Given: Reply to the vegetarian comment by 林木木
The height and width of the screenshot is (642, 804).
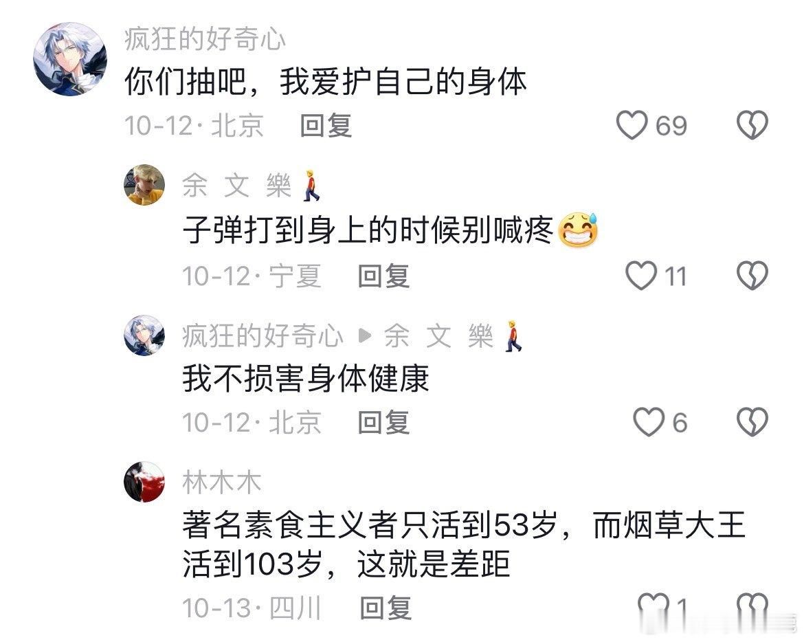Looking at the screenshot, I should pos(386,608).
